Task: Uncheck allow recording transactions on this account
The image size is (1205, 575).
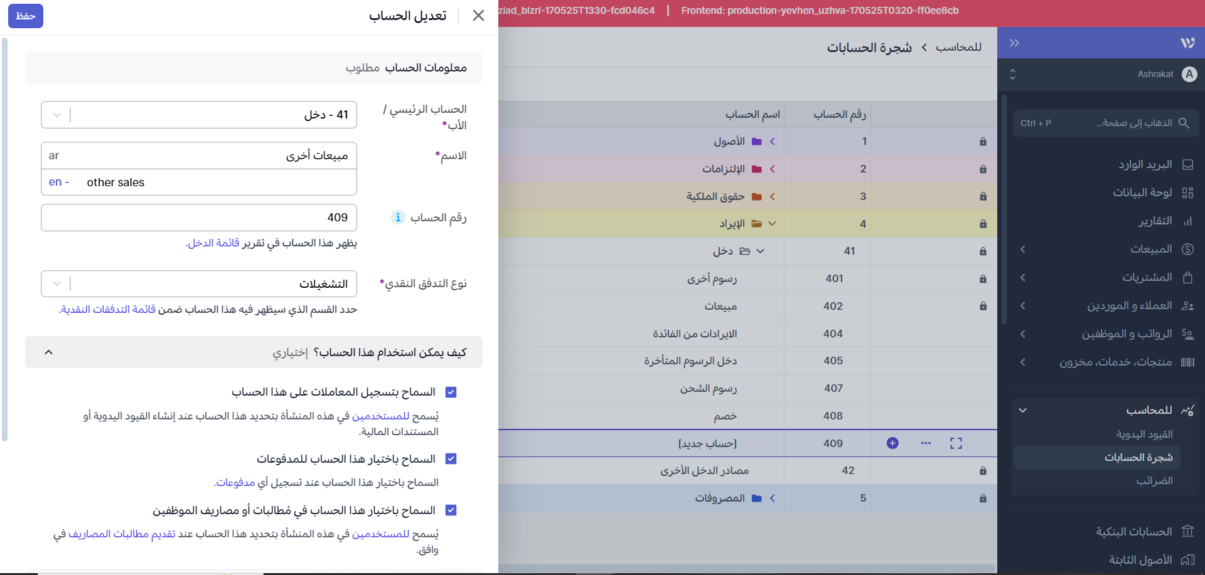Action: tap(451, 392)
